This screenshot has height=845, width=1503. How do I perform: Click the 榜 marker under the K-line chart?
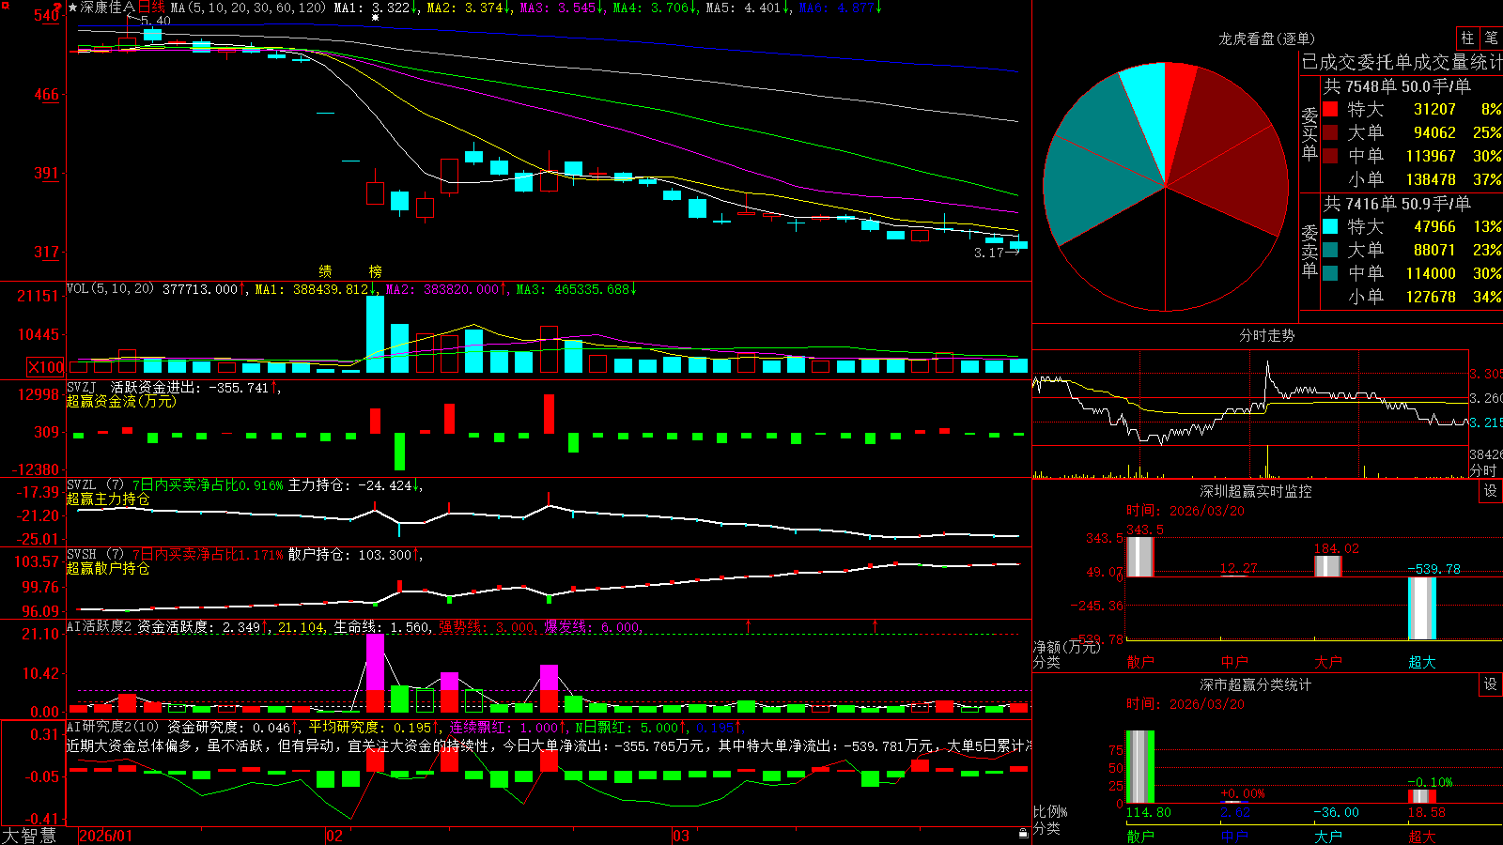tap(376, 271)
